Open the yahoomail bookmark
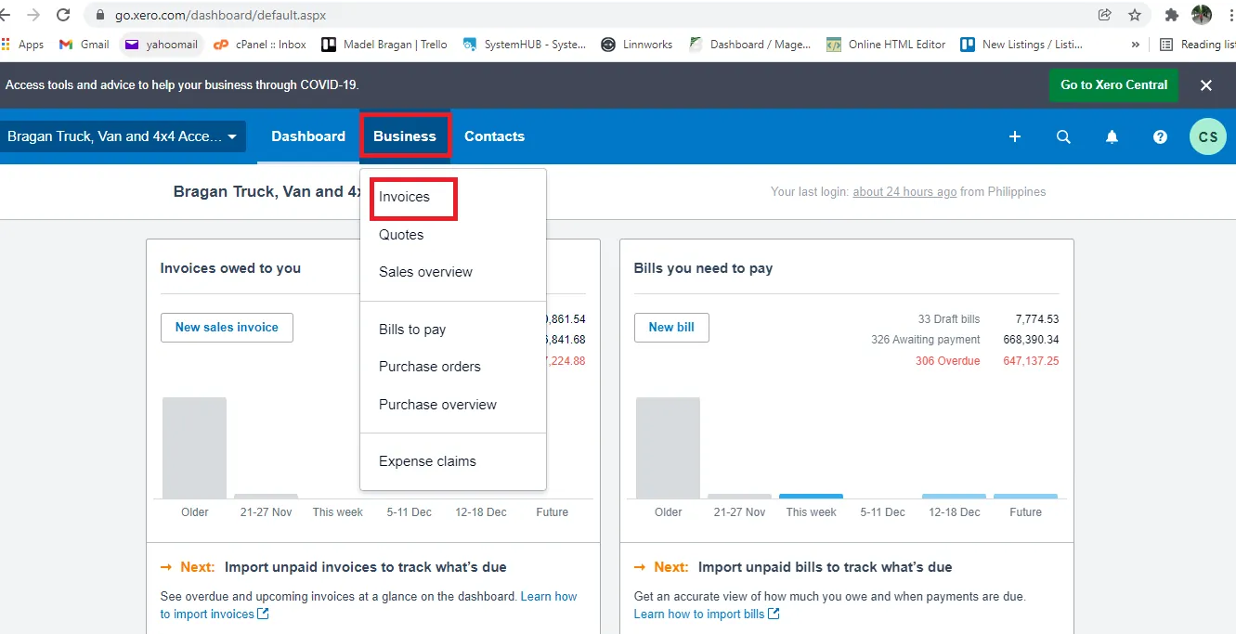This screenshot has height=634, width=1236. [x=162, y=45]
